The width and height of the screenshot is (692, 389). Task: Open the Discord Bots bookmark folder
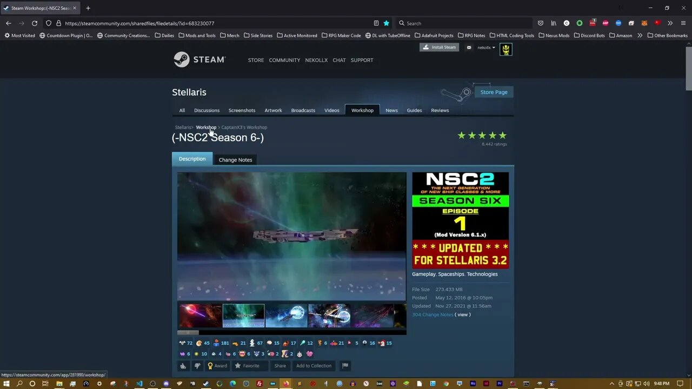tap(589, 36)
